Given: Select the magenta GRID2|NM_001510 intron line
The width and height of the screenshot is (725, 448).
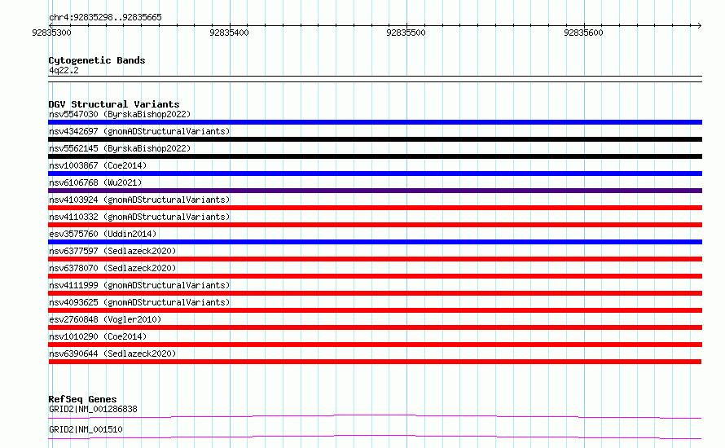Looking at the screenshot, I should pos(375,437).
